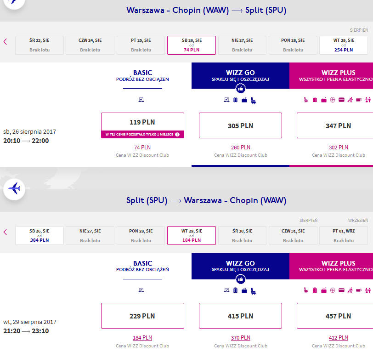Click the thumbs-up badge on return WIZZ GO

point(241,279)
